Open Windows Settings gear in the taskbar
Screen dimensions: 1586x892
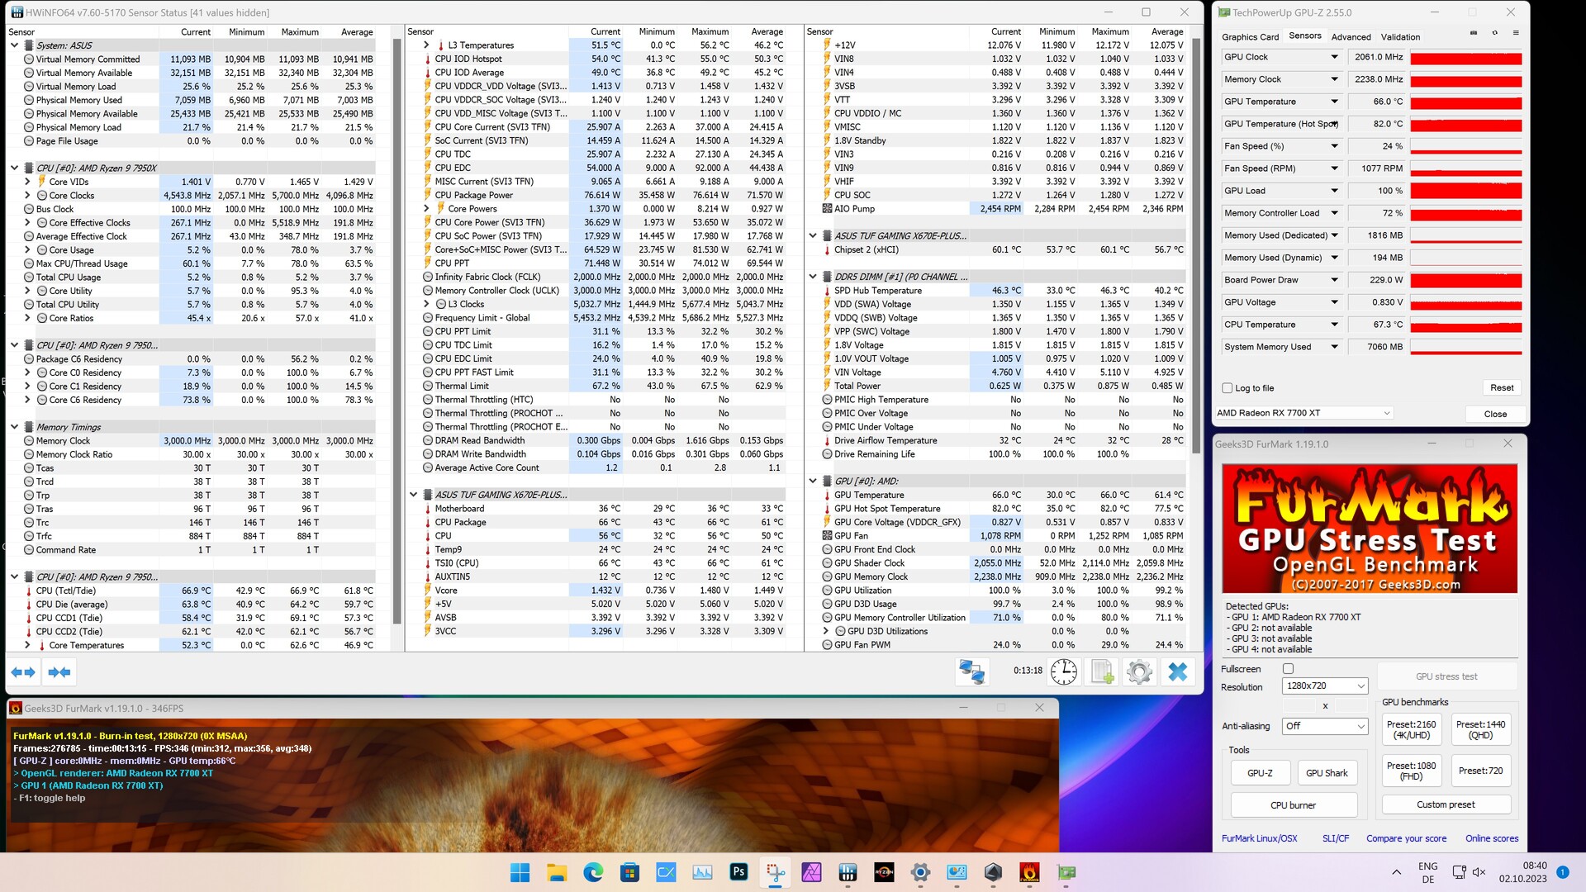[920, 872]
